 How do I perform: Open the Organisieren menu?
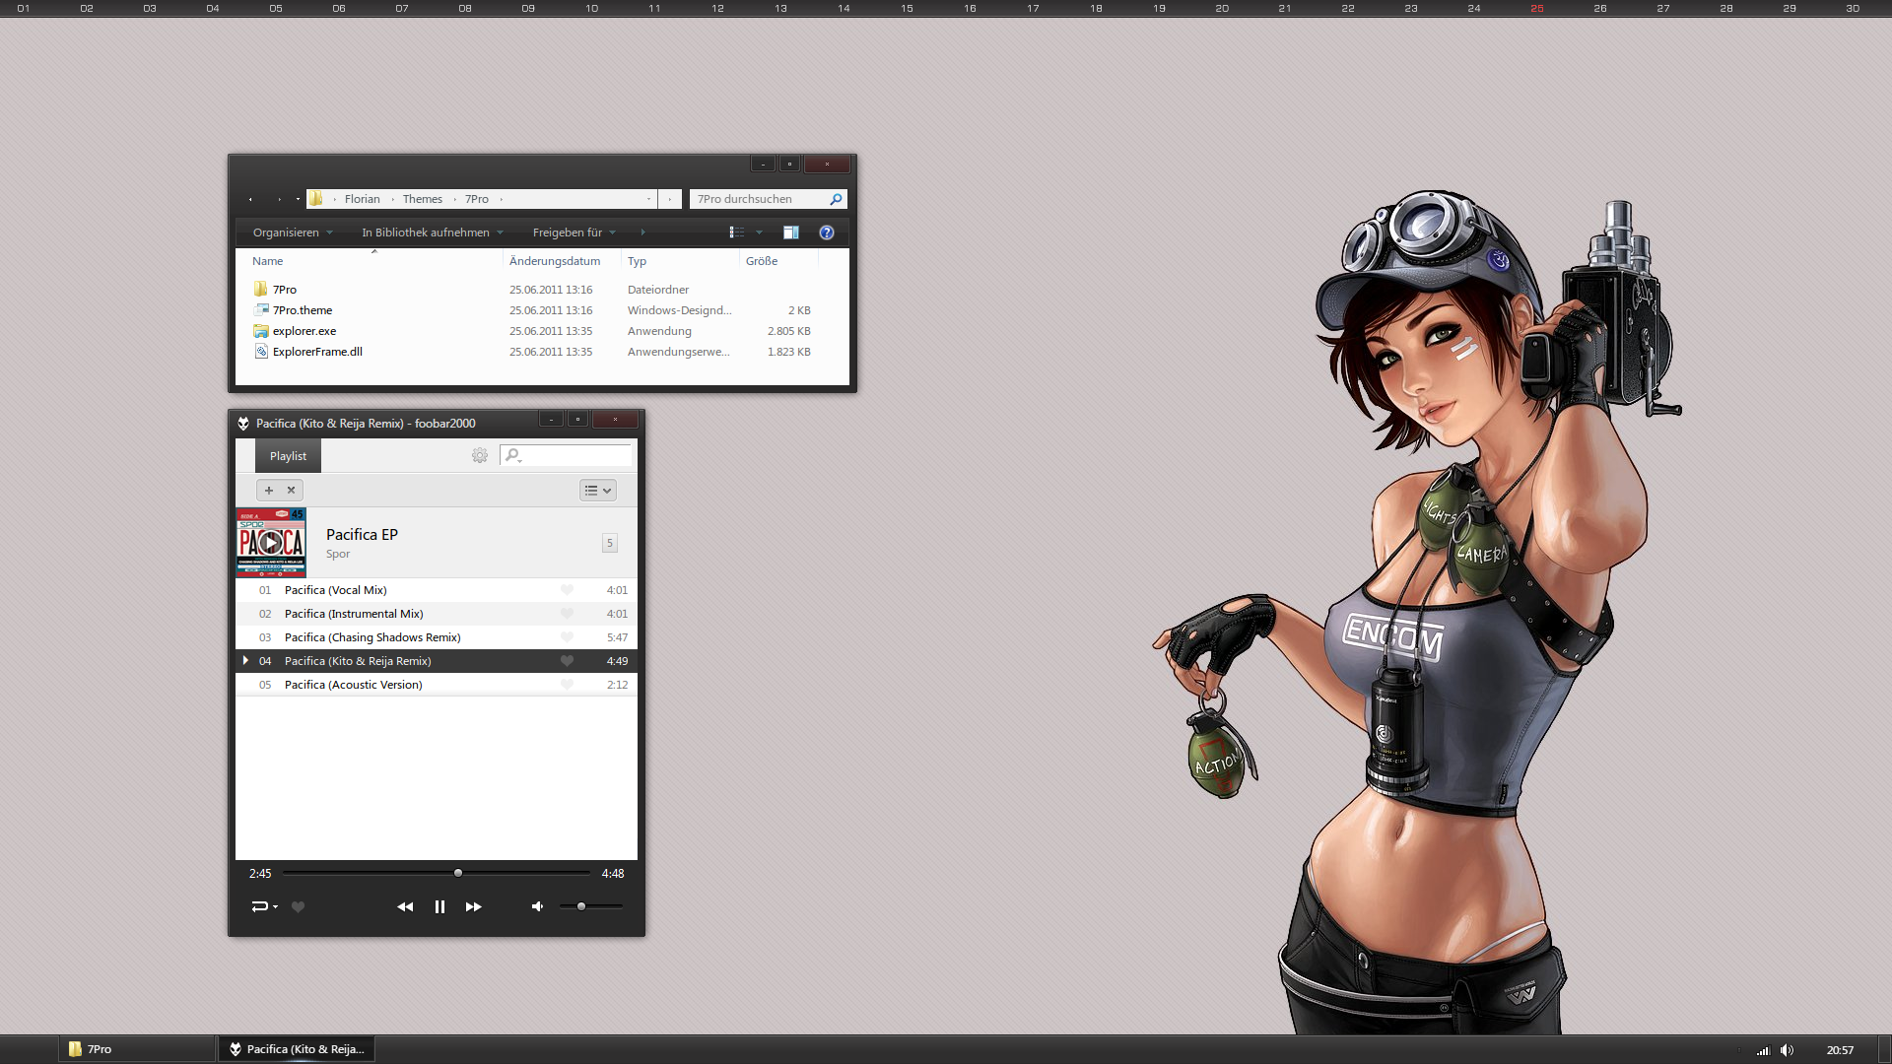point(293,233)
